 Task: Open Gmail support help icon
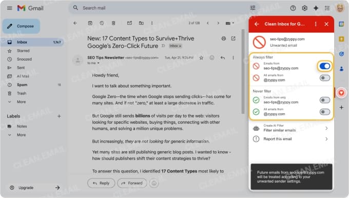[293, 8]
